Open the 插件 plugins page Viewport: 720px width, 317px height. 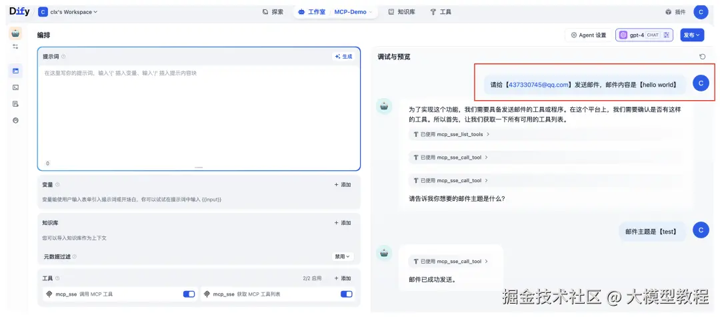tap(675, 12)
